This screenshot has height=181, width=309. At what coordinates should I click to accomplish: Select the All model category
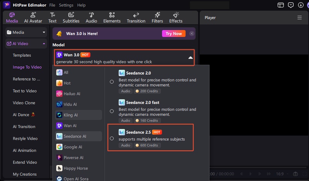pyautogui.click(x=78, y=73)
